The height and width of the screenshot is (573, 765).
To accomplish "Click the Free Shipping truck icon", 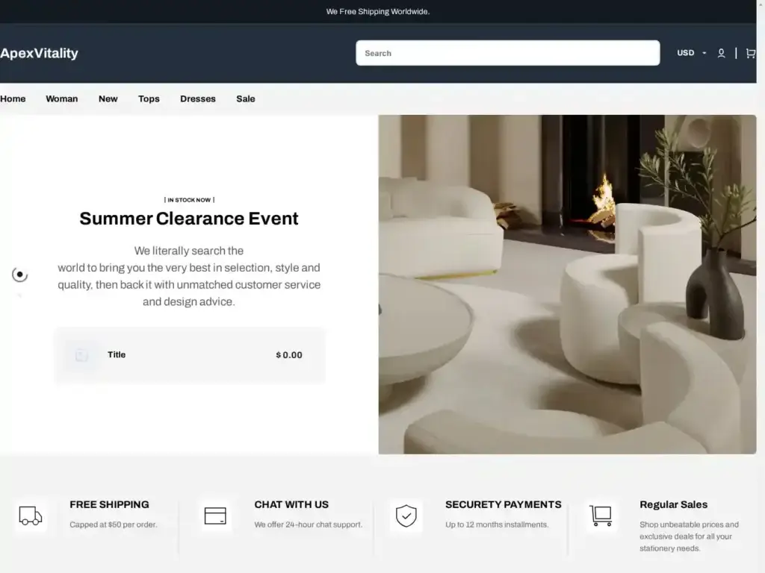I will 31,516.
